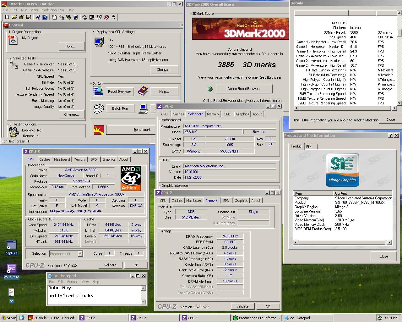402x322 pixels.
Task: Click the project description toolbar icon
Action: 54,17
